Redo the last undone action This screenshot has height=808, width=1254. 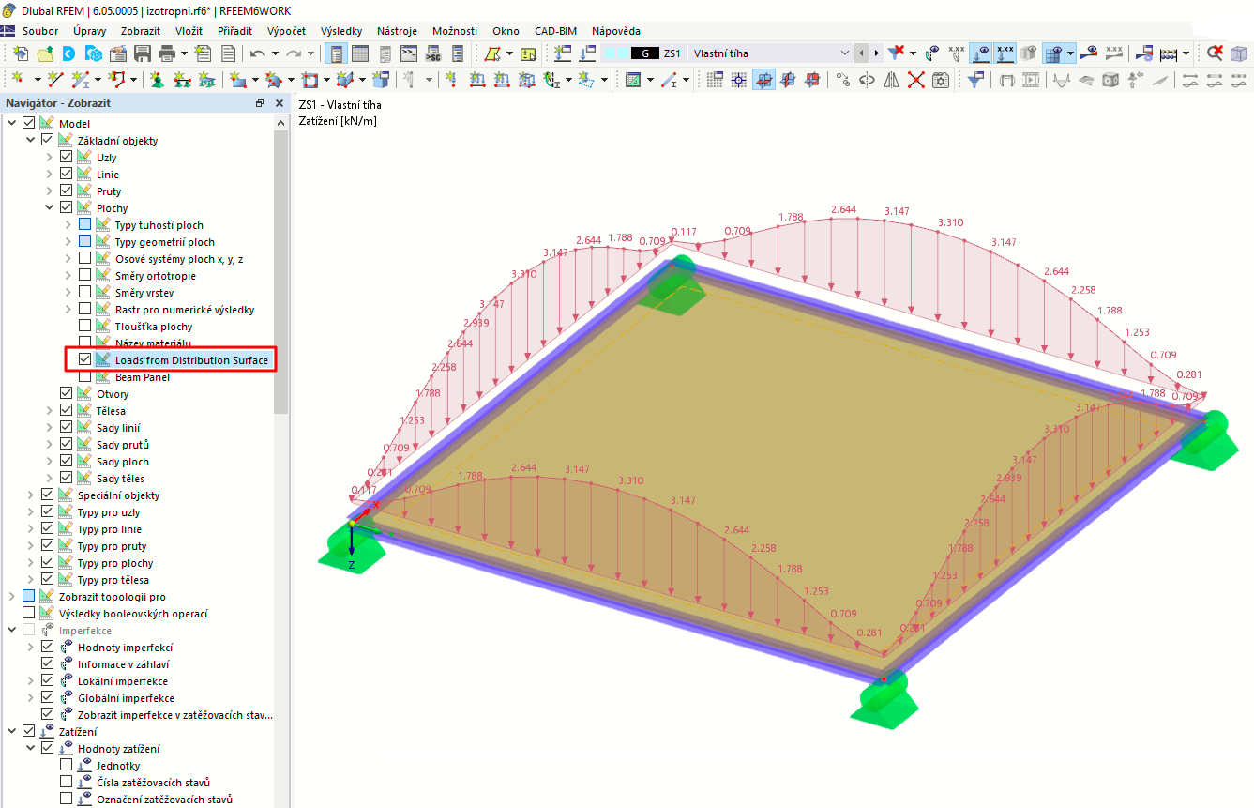coord(295,53)
